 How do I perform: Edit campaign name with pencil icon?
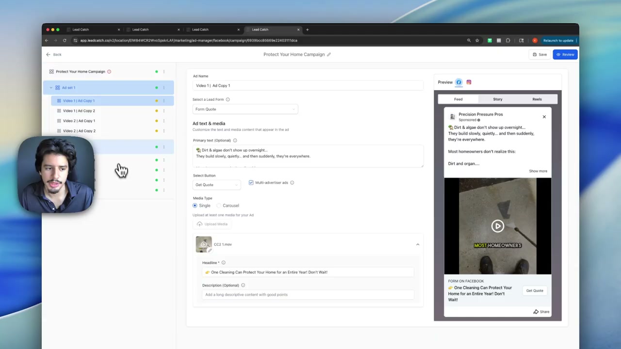329,54
